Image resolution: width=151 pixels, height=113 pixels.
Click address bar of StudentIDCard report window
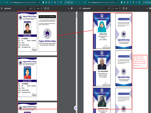25,3
